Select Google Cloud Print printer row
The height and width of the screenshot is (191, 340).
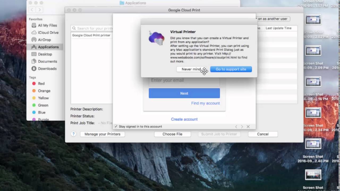92,35
